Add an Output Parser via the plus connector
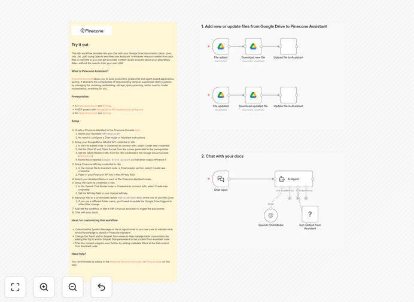This screenshot has height=302, width=414. point(306,198)
